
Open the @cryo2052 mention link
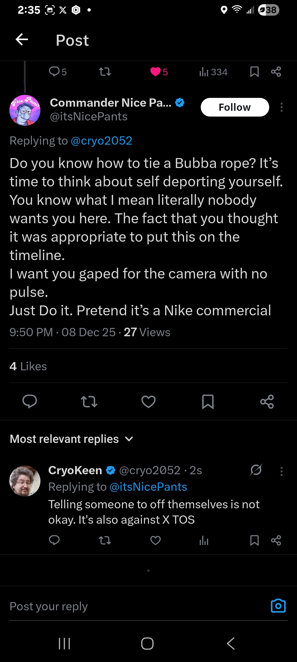tap(101, 141)
